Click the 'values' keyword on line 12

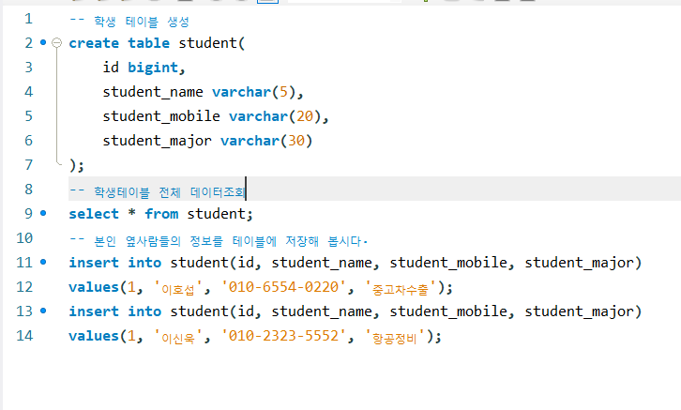tap(94, 287)
